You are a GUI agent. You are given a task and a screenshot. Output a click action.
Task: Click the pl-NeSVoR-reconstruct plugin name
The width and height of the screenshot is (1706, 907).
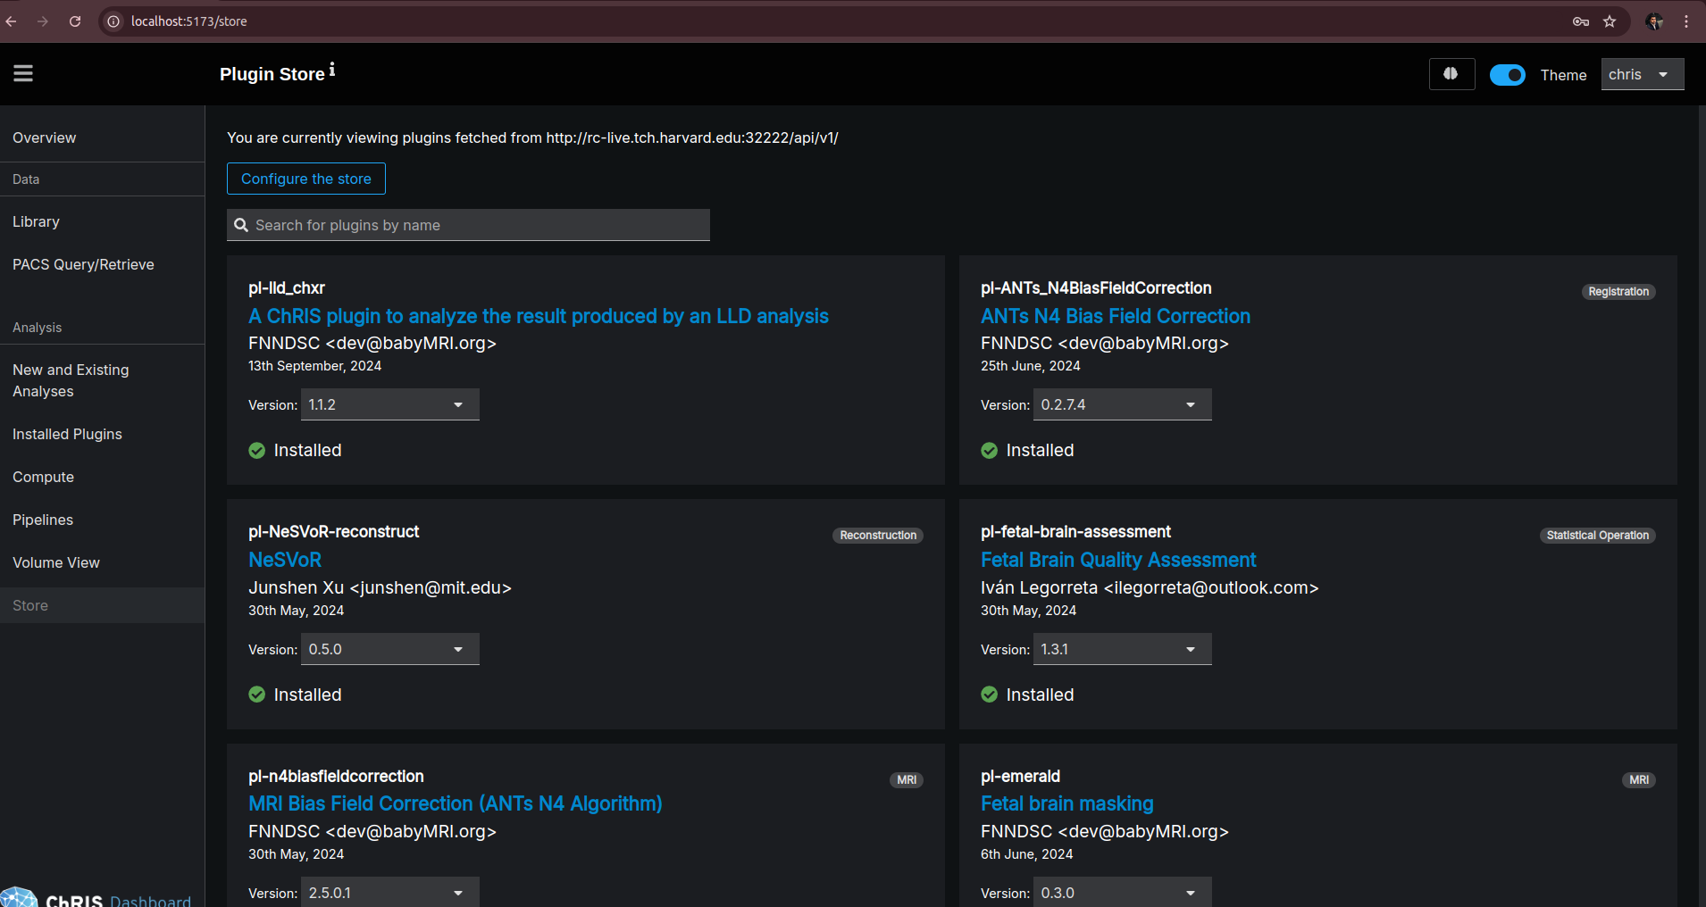(334, 532)
